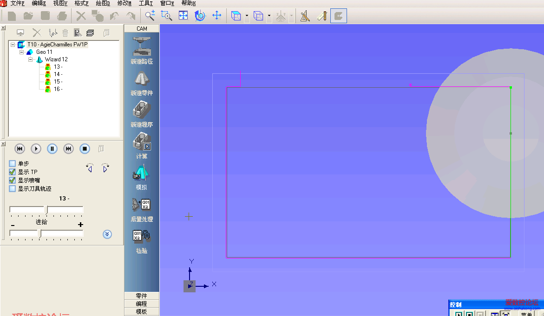The width and height of the screenshot is (544, 316).
Task: Uncheck the 显示 TP checkbox
Action: 13,172
